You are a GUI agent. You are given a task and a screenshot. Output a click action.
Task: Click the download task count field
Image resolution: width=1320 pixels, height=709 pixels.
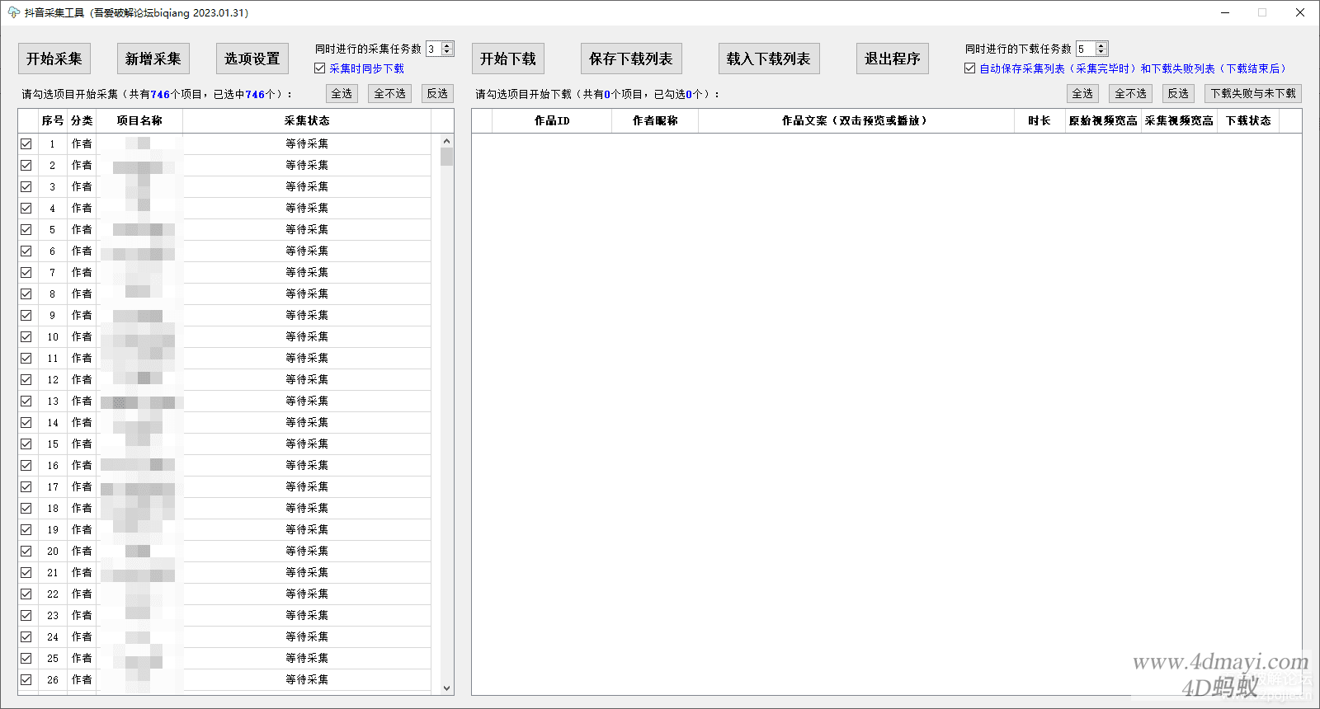click(x=1086, y=49)
